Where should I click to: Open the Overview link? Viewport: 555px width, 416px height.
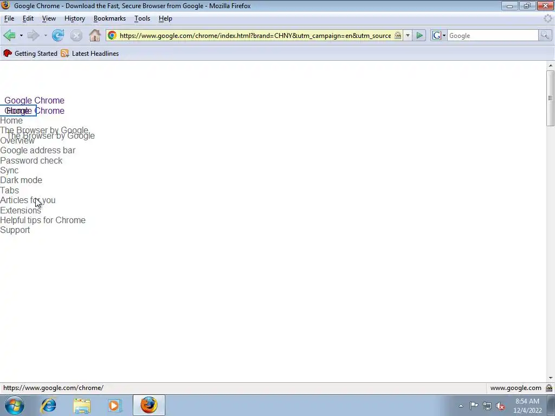point(17,141)
